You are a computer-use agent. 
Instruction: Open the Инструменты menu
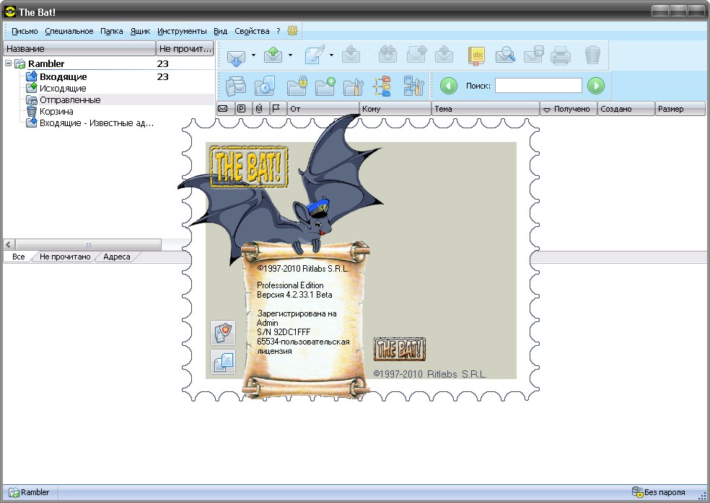point(182,31)
